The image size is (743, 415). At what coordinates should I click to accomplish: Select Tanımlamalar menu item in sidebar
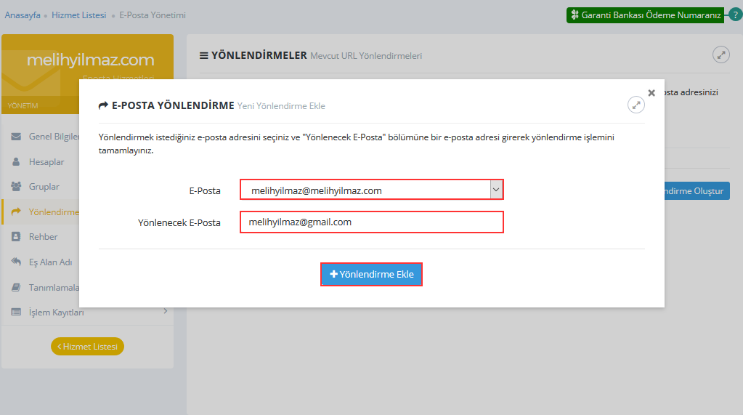tap(53, 288)
